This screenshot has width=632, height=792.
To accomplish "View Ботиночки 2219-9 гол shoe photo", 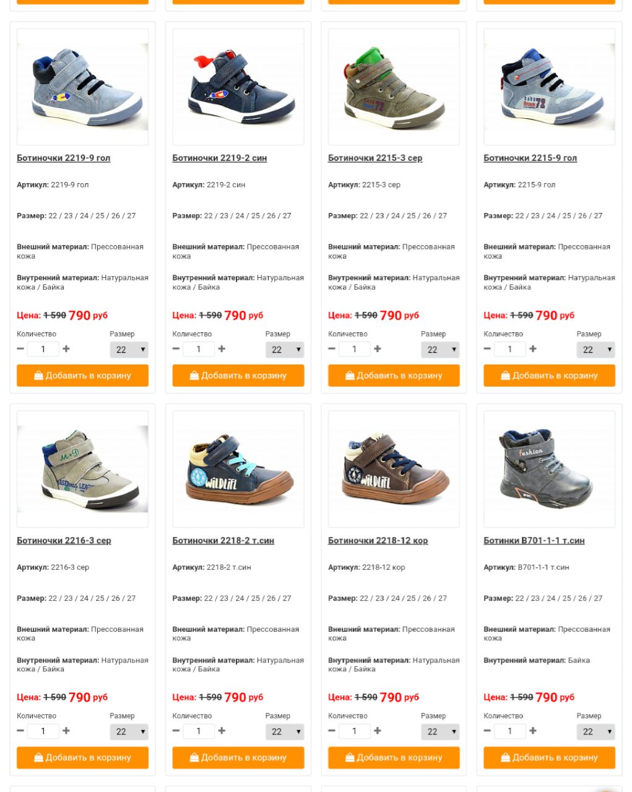I will [82, 87].
